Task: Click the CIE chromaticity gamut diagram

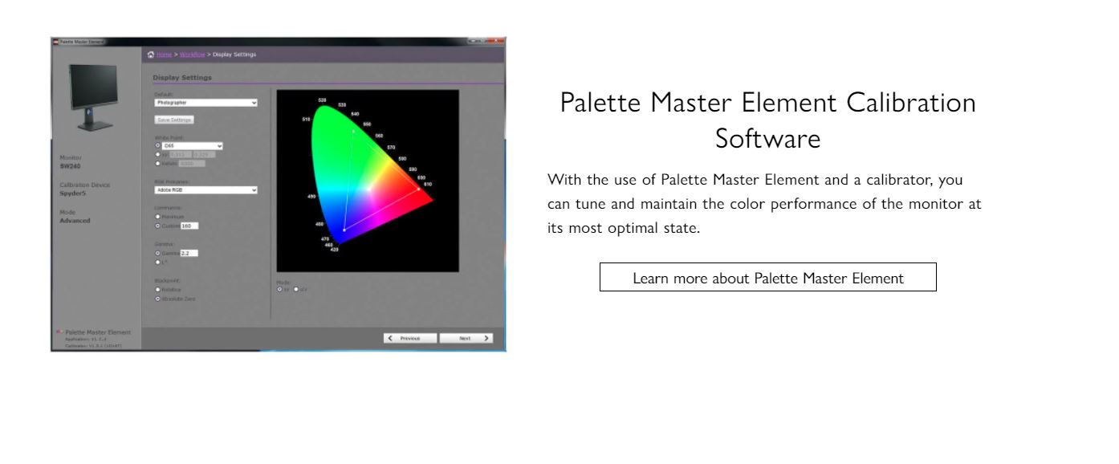Action: (x=368, y=181)
